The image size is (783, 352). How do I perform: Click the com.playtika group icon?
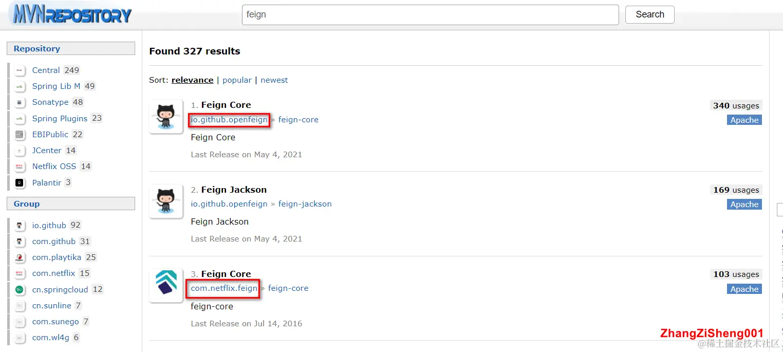click(20, 257)
